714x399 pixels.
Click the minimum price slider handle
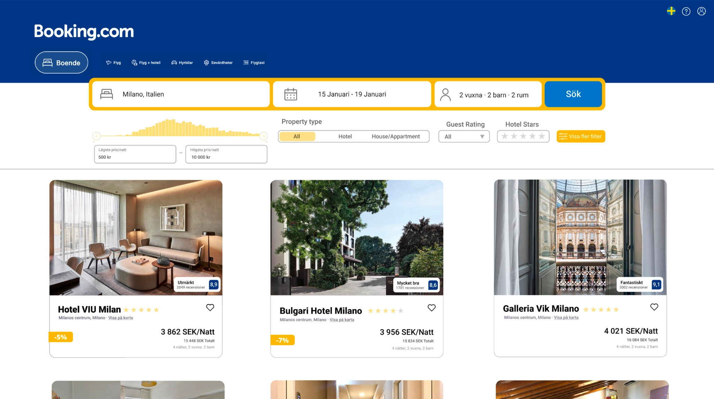pos(97,136)
